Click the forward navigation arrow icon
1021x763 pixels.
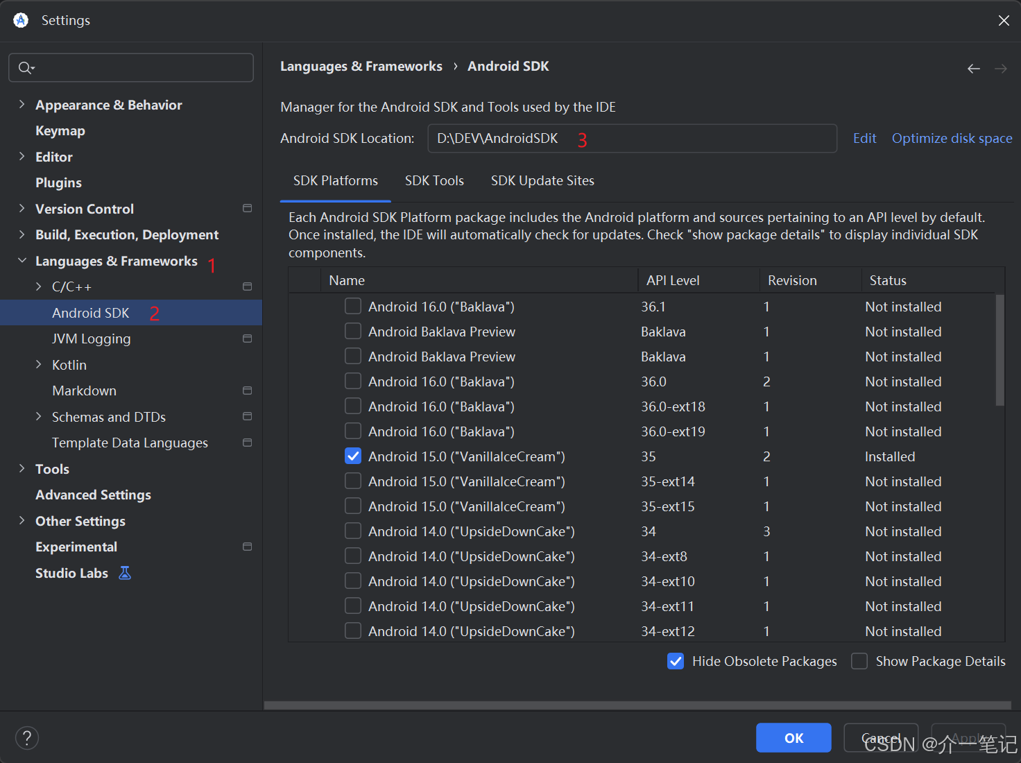1001,69
